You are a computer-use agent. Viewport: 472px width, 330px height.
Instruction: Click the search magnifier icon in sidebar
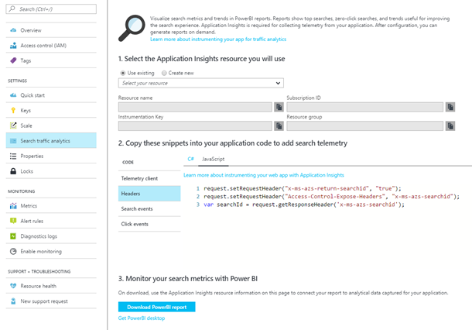(12, 9)
